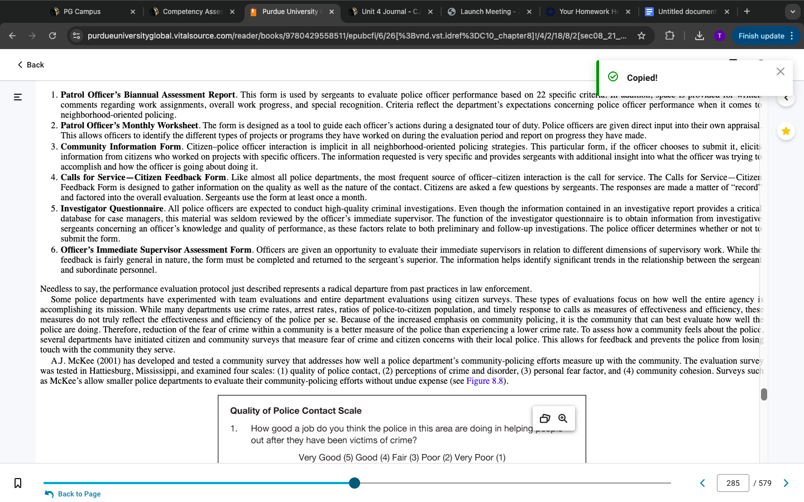The image size is (804, 502).
Task: Click the Back button at top left
Action: coord(30,65)
